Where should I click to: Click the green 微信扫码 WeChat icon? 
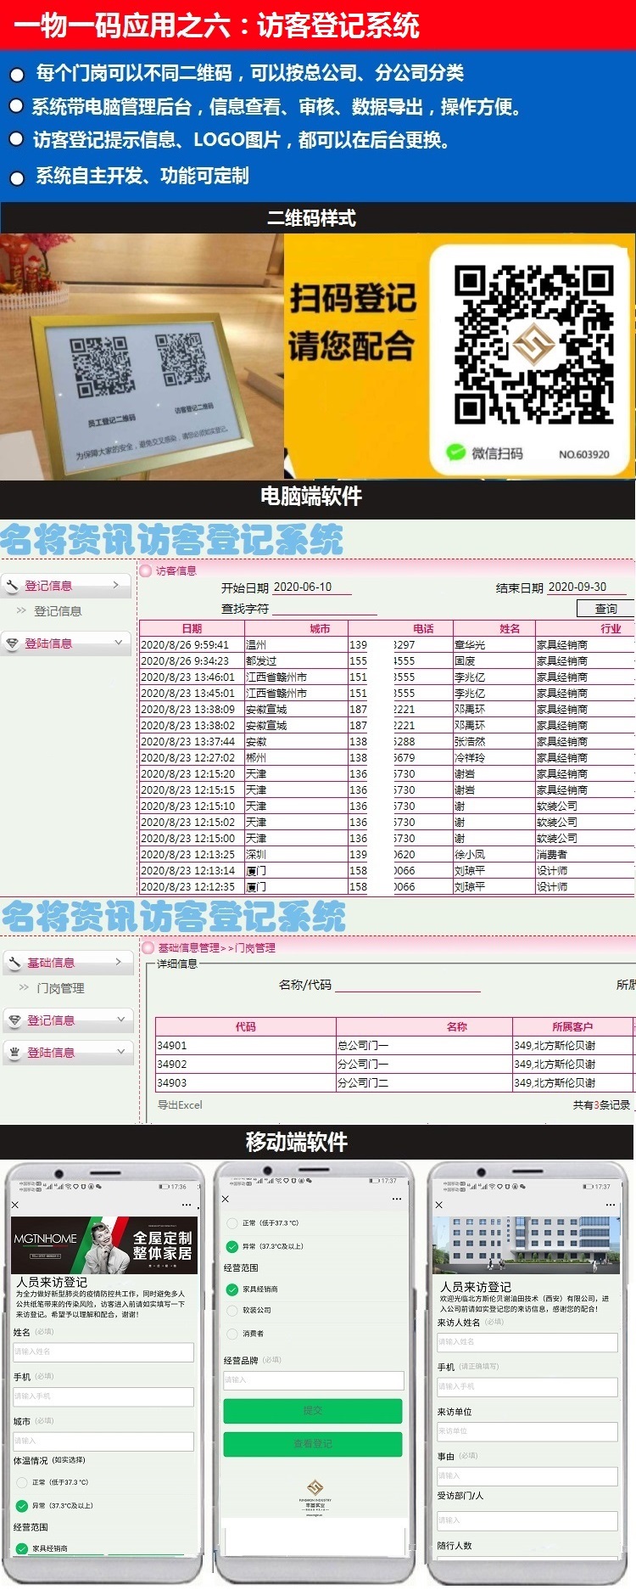pos(456,452)
